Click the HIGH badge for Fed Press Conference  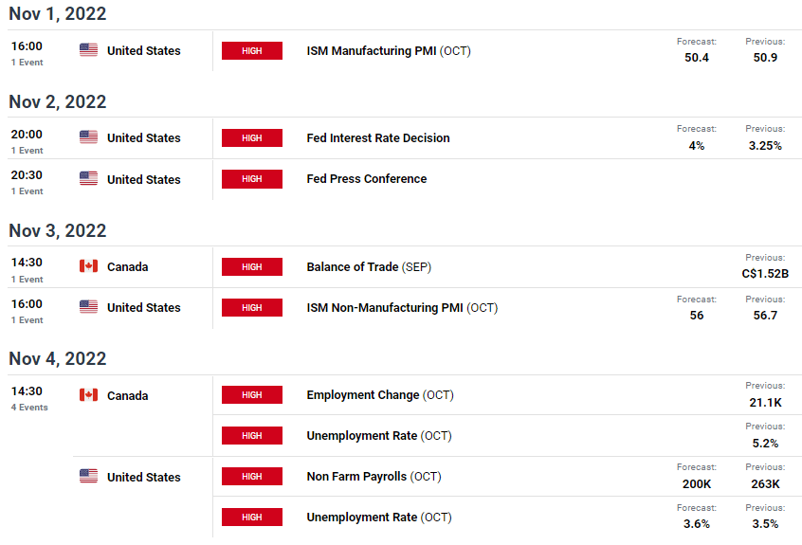click(x=251, y=179)
